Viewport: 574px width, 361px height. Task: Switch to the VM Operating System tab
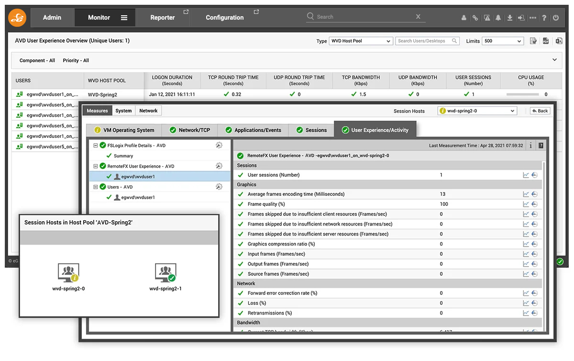pos(124,130)
